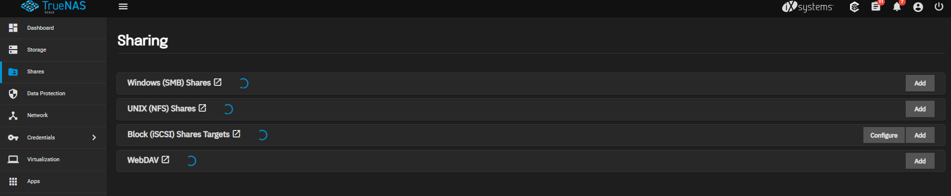
Task: Toggle the hamburger sidebar menu
Action: pos(123,6)
